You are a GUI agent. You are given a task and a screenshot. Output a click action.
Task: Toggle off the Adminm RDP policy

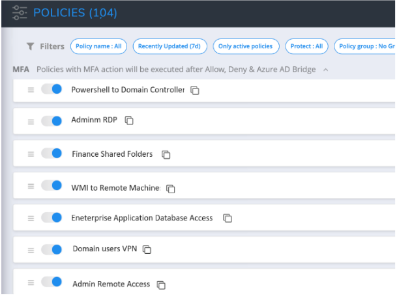52,121
